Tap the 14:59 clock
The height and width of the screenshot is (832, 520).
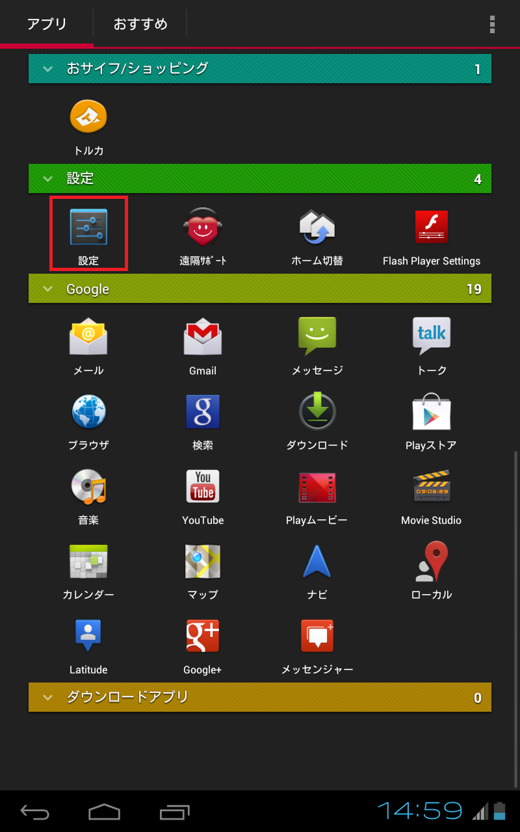point(420,811)
